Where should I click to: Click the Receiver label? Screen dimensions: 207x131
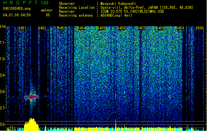point(67,11)
